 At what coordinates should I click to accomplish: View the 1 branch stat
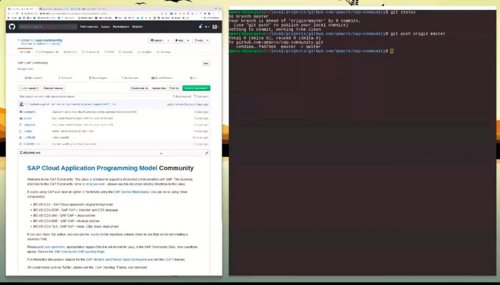pyautogui.click(x=65, y=78)
